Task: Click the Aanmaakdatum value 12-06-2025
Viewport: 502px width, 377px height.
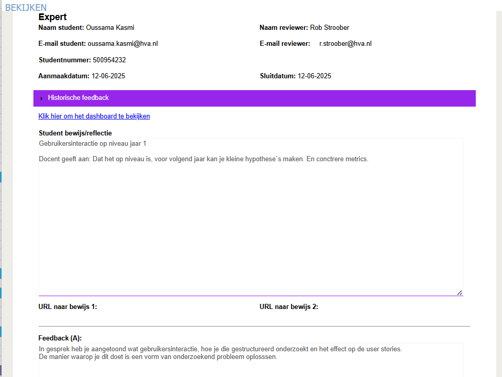Action: 108,76
